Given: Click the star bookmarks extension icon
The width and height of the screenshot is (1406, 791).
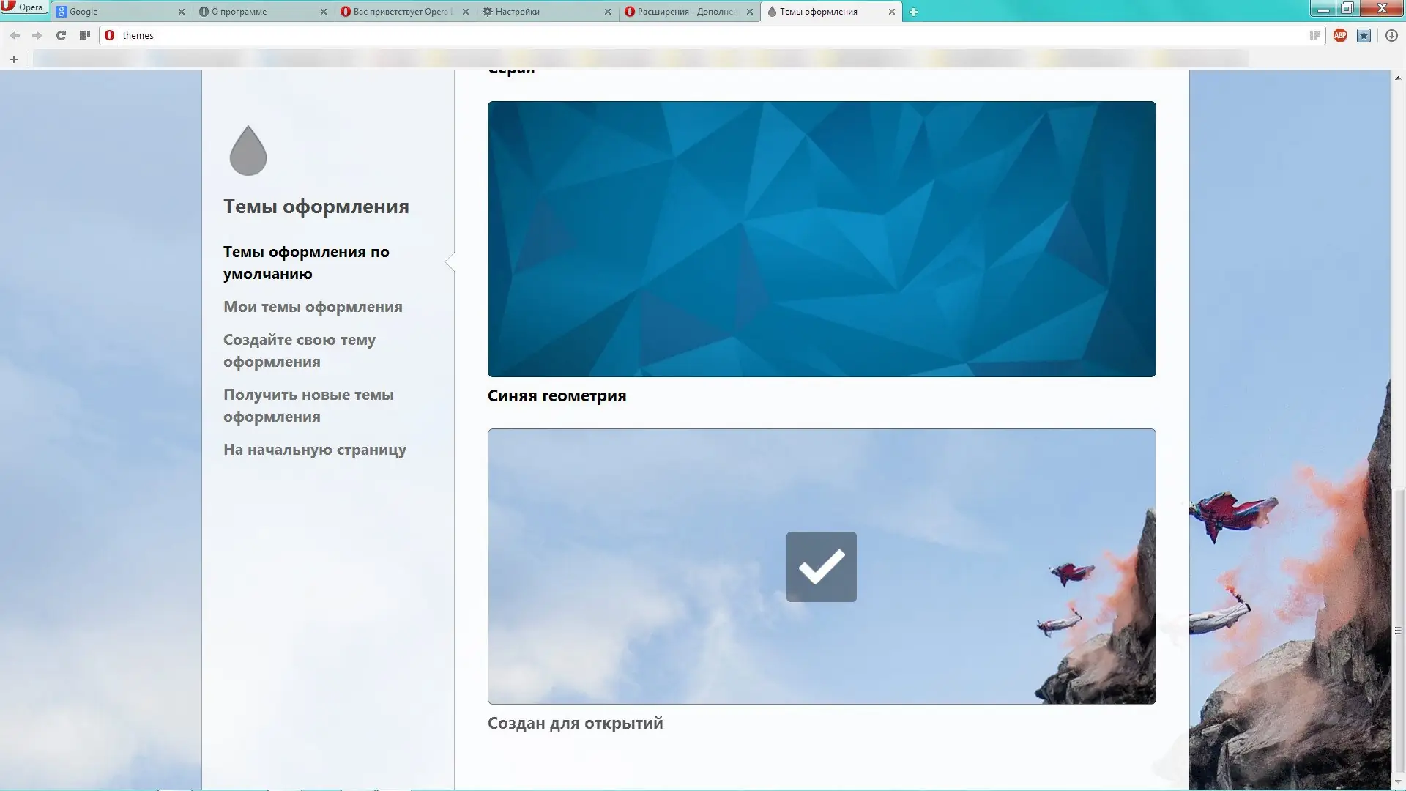Looking at the screenshot, I should coord(1364,35).
